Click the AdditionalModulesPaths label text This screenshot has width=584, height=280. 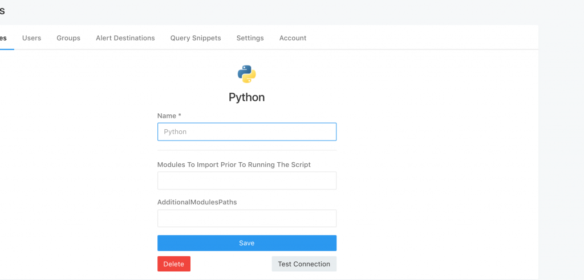(197, 202)
